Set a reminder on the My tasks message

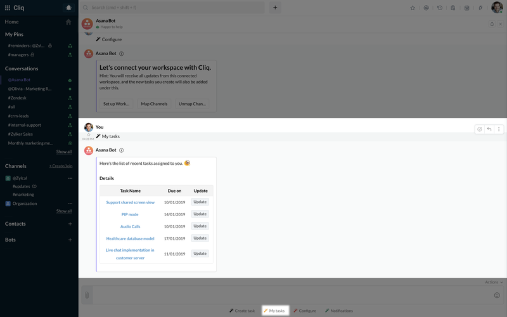click(480, 129)
